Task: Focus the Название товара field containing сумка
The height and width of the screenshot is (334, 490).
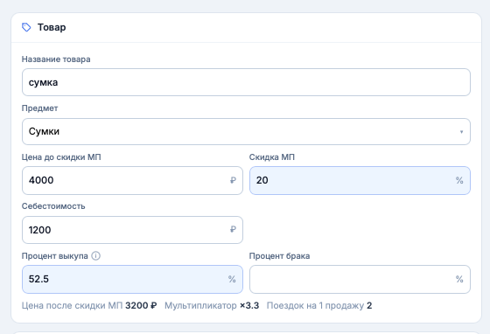Action: [x=246, y=82]
